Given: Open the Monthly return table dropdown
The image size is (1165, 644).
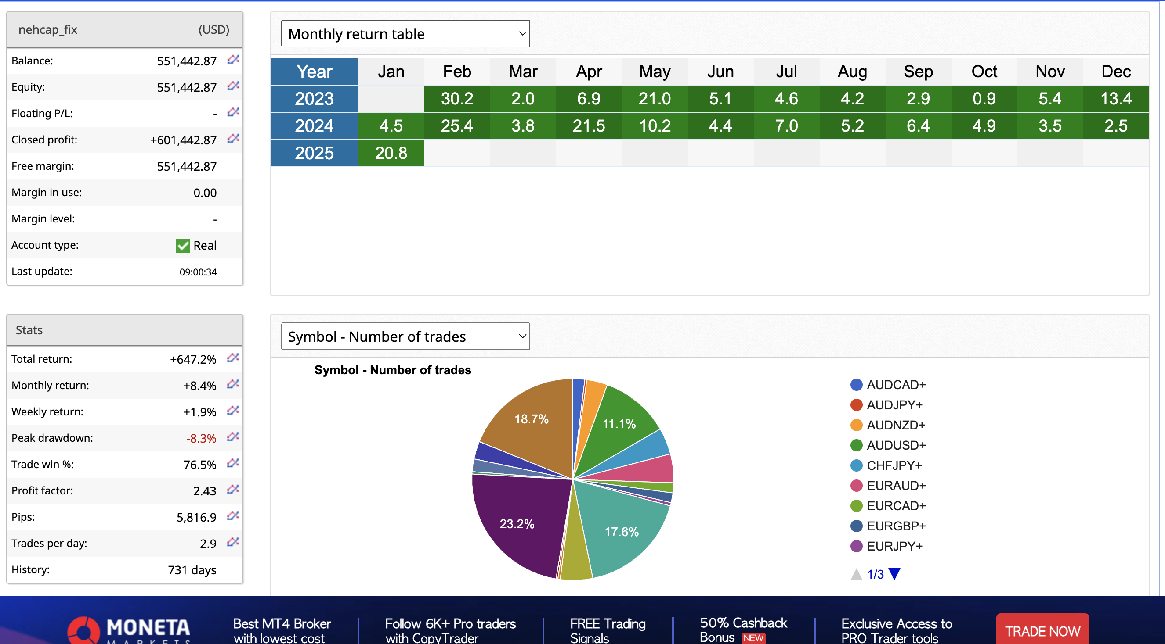Looking at the screenshot, I should click(x=405, y=34).
